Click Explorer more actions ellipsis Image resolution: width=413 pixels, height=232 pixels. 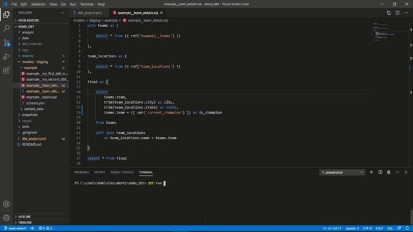point(62,13)
